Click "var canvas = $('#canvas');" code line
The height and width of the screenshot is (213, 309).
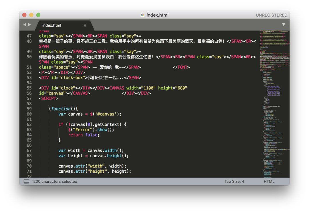(x=90, y=114)
